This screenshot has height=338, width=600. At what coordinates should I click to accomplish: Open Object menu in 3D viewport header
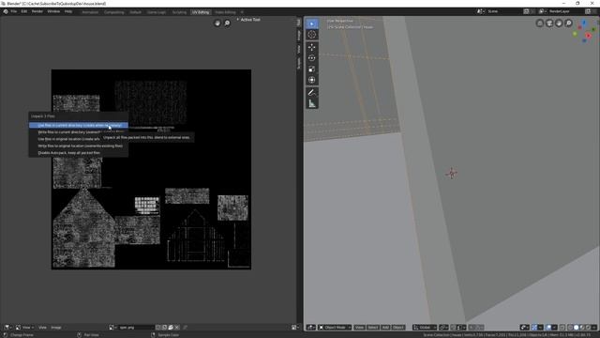[x=397, y=328]
